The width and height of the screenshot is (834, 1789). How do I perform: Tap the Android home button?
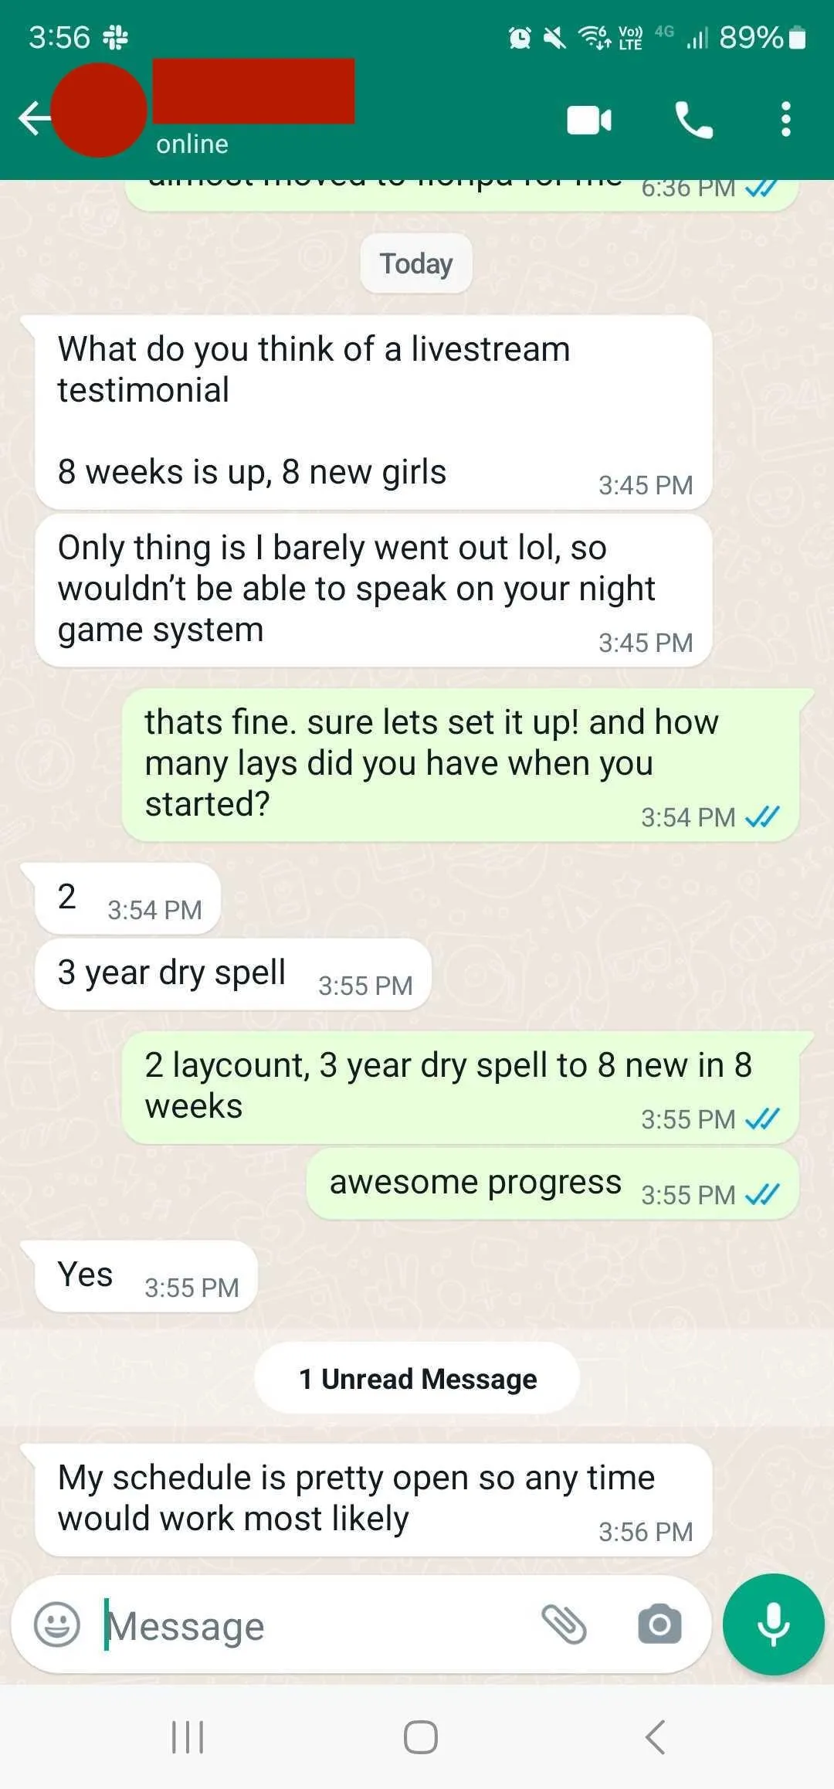421,1737
